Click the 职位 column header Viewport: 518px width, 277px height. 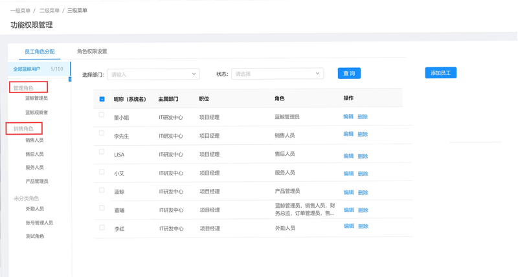tap(204, 99)
